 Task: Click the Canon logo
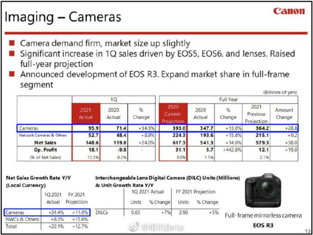[289, 12]
